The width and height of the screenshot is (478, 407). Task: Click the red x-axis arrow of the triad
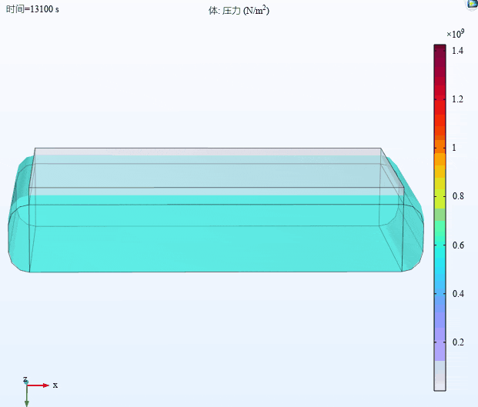coord(38,385)
